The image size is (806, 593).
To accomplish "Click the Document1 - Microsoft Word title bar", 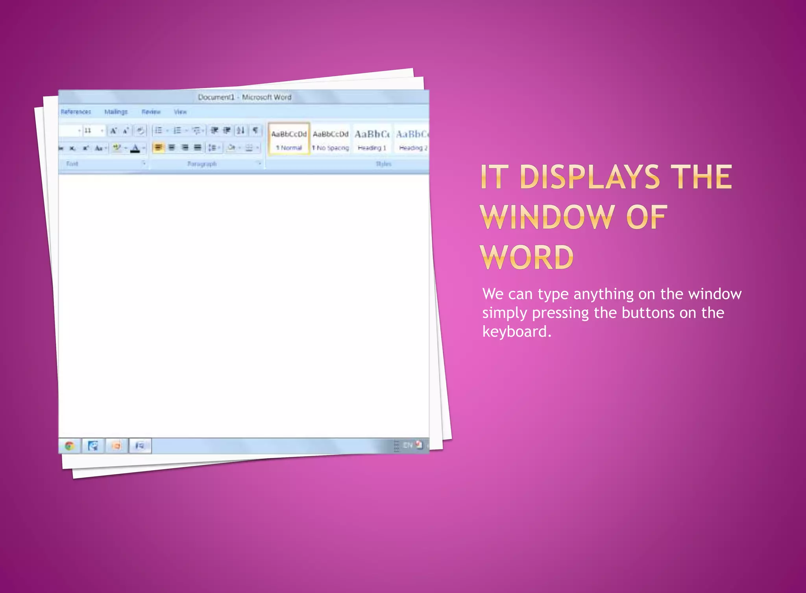I will (x=244, y=97).
